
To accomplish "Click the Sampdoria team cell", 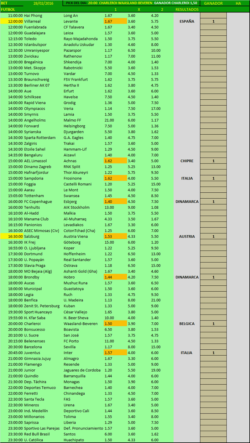I will 34,178.
